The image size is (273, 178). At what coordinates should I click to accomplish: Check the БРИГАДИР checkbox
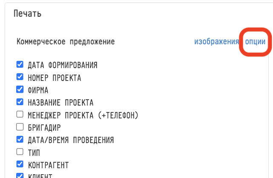click(x=20, y=126)
